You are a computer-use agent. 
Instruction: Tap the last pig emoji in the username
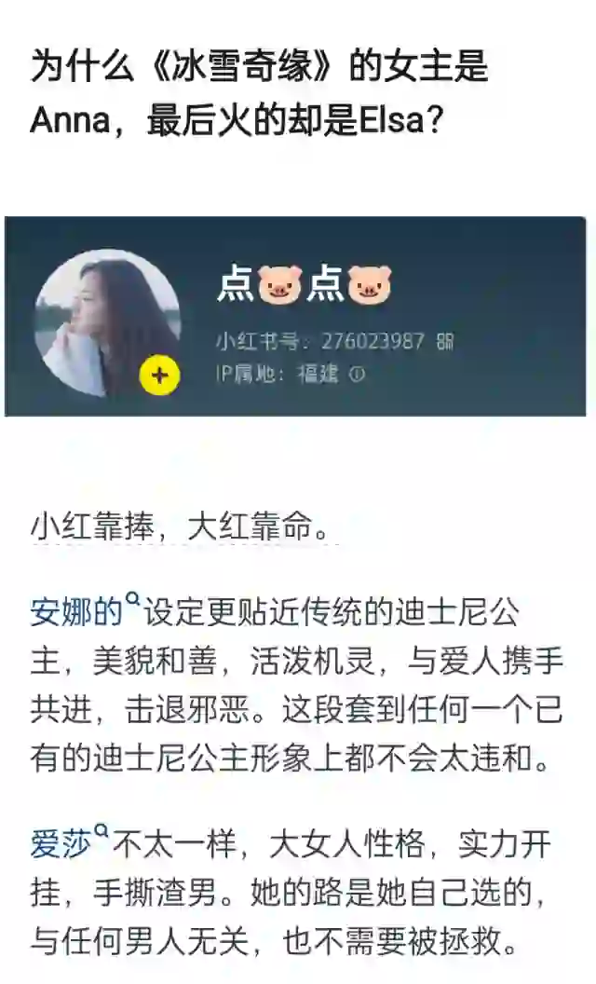[x=370, y=285]
